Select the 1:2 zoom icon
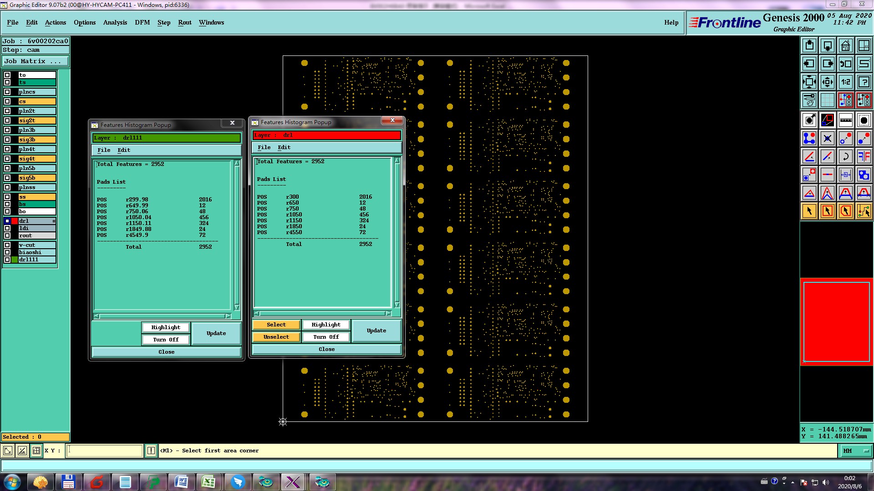 [845, 82]
